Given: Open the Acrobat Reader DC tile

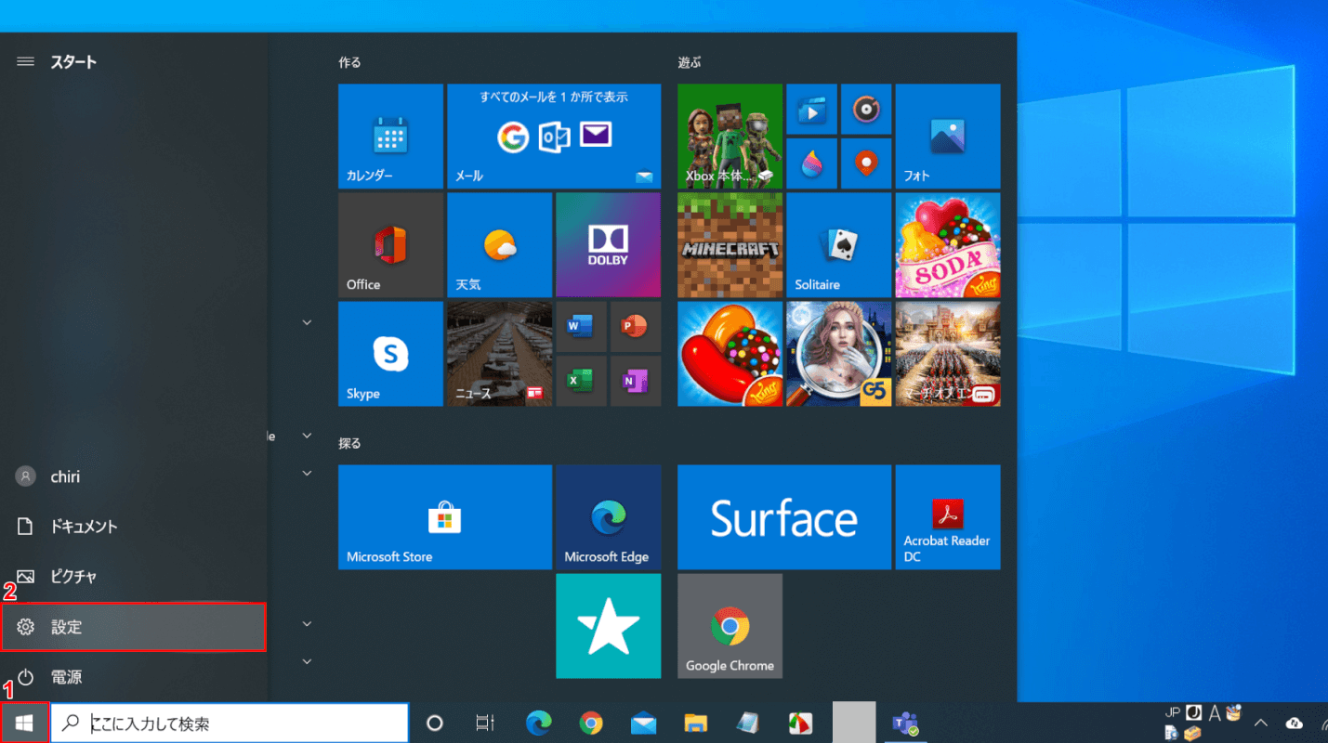Looking at the screenshot, I should point(948,517).
